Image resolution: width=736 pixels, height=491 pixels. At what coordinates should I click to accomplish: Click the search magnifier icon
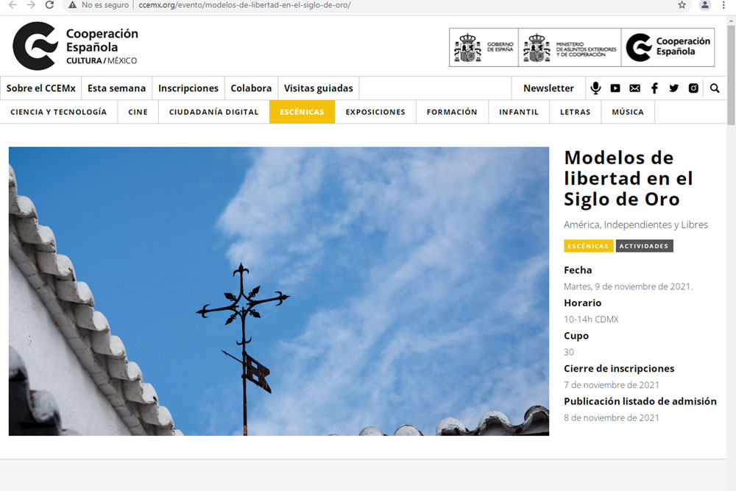(x=715, y=88)
